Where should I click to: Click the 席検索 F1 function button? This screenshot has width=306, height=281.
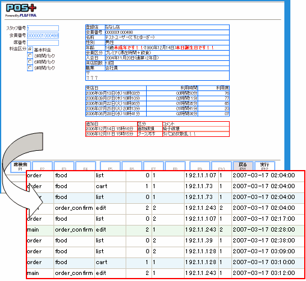(x=20, y=166)
